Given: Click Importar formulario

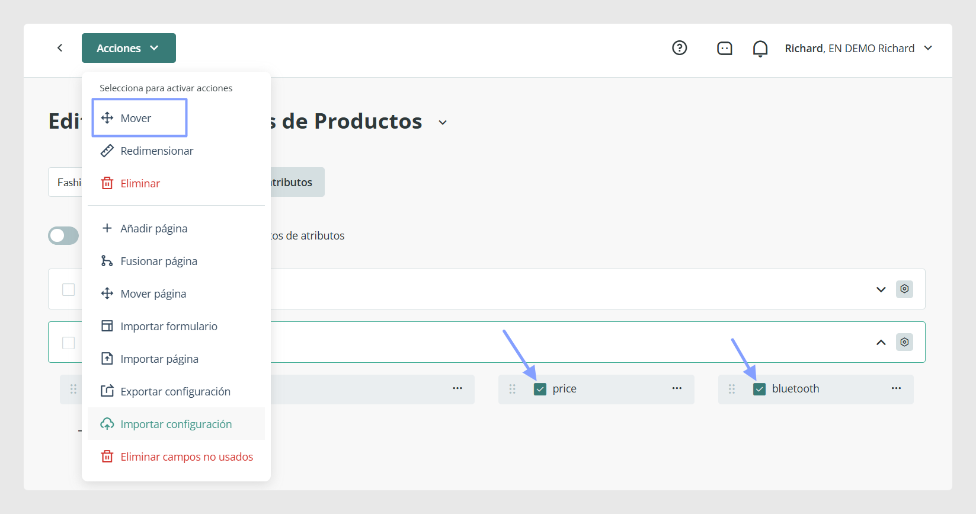Looking at the screenshot, I should pos(176,326).
